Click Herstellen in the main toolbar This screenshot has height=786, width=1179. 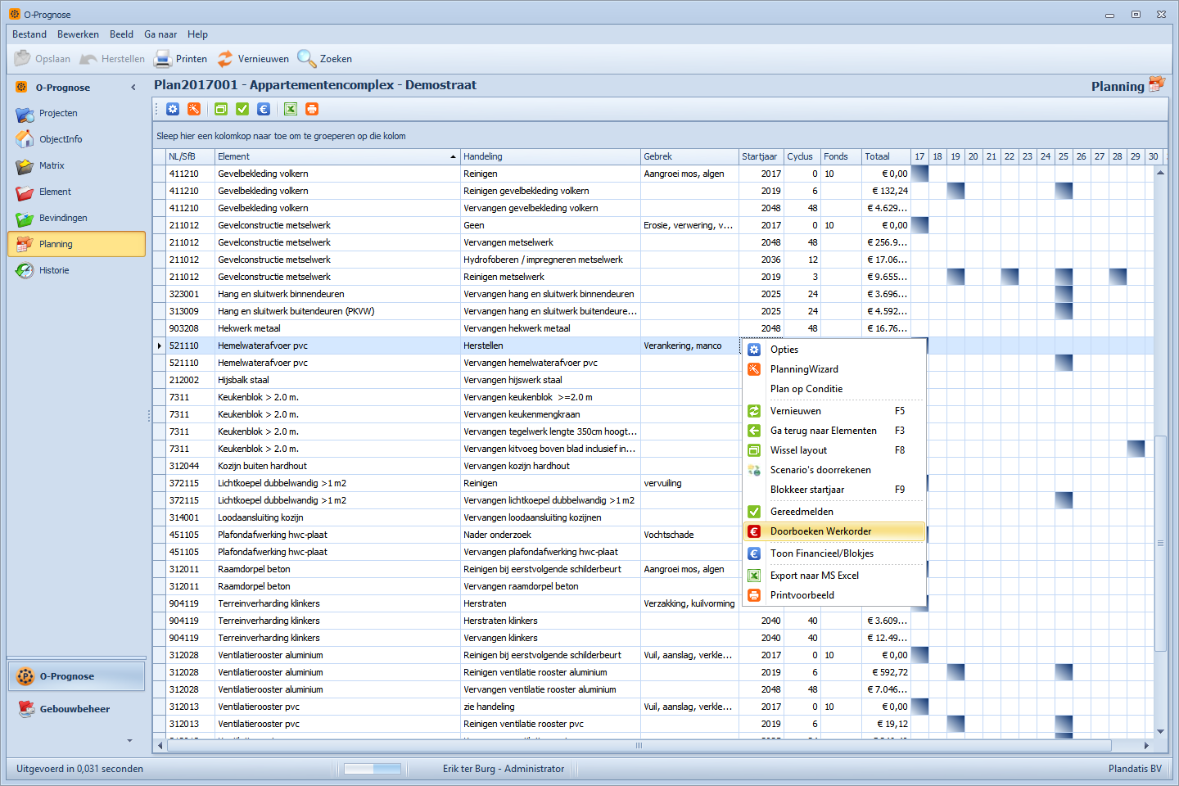click(x=112, y=59)
